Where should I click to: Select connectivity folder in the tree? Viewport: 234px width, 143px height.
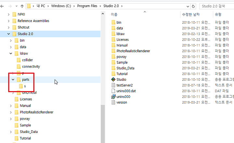pyautogui.click(x=31, y=66)
